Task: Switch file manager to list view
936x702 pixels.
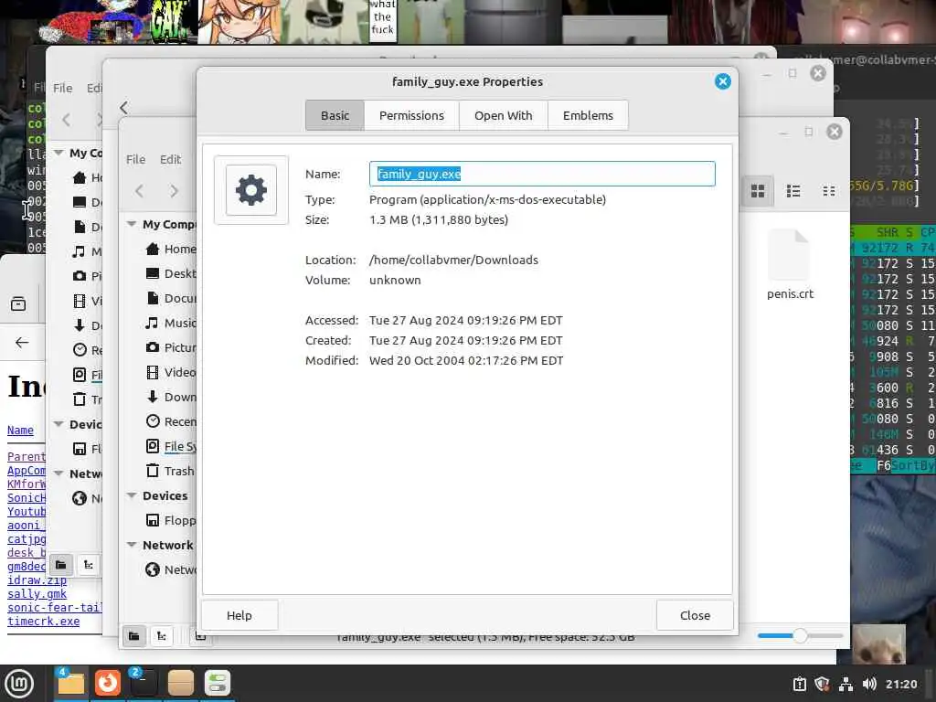Action: point(793,191)
